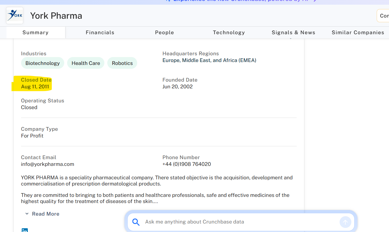Switch to the Similar Companies tab
Image resolution: width=389 pixels, height=232 pixels.
[x=358, y=32]
